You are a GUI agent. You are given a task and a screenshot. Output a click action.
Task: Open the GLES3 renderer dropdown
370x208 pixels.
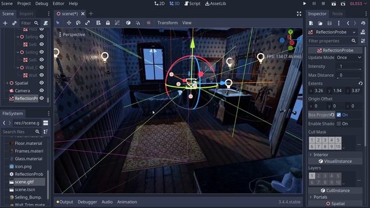point(358,3)
